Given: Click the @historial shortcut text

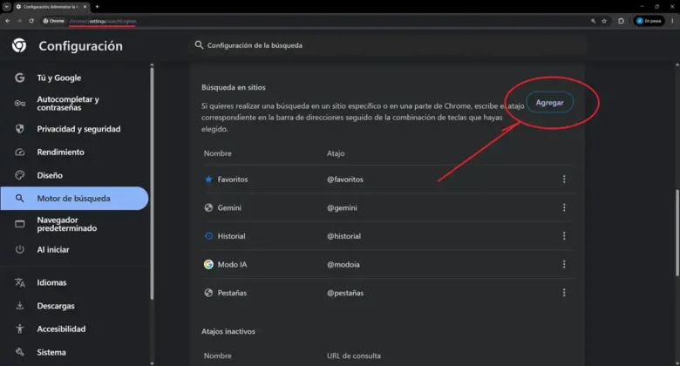Looking at the screenshot, I should point(343,236).
